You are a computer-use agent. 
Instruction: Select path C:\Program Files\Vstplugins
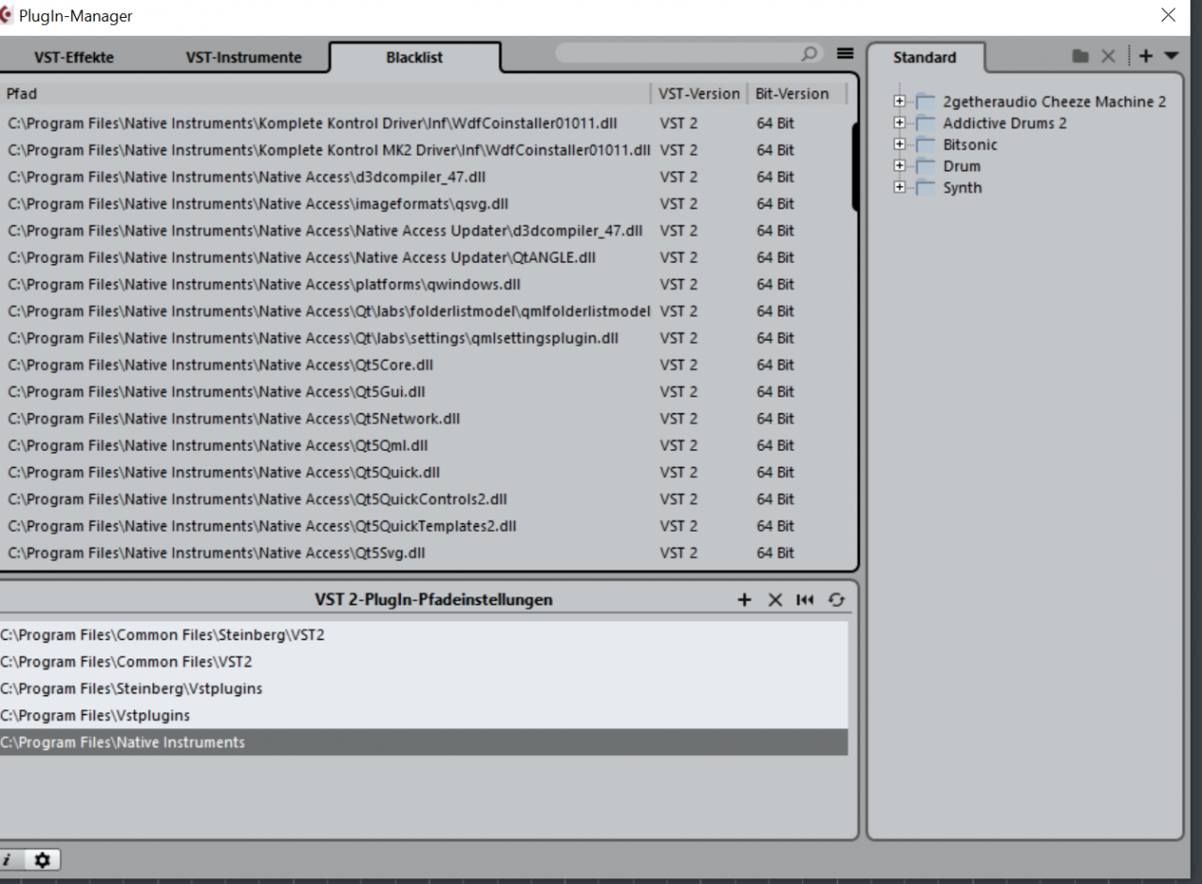(424, 716)
